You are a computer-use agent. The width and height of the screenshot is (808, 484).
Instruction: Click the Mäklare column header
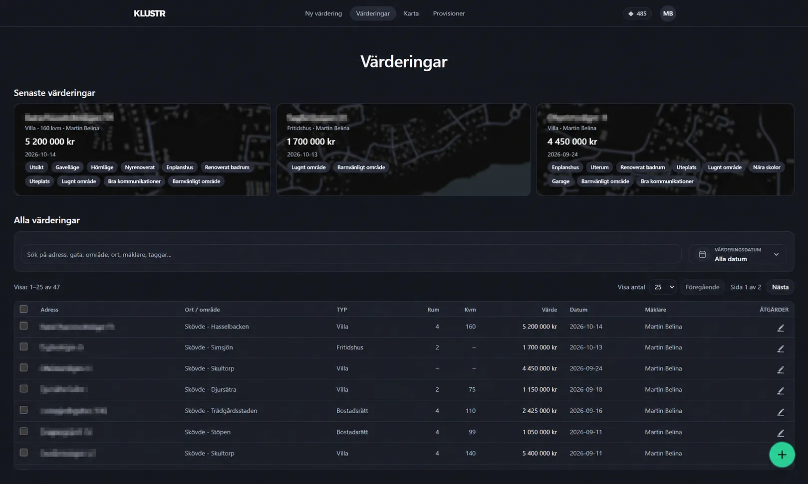[655, 310]
